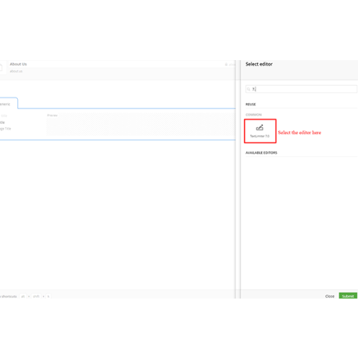Click the shift key shortcut hint

[x=36, y=296]
